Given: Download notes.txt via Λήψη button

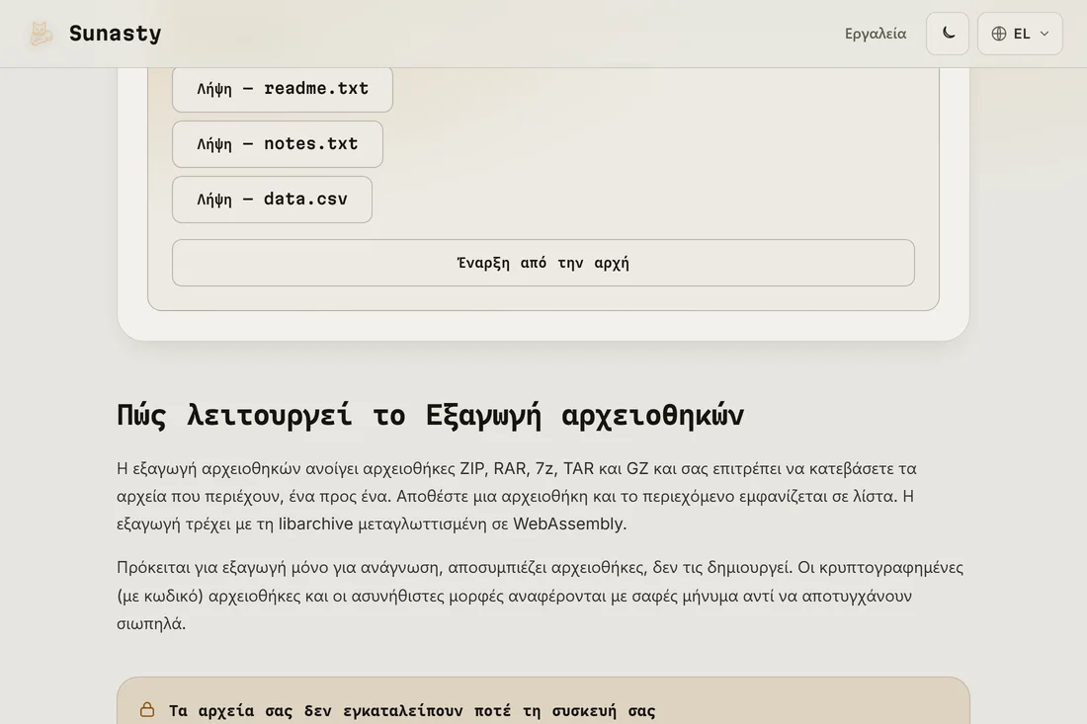Looking at the screenshot, I should 278,144.
